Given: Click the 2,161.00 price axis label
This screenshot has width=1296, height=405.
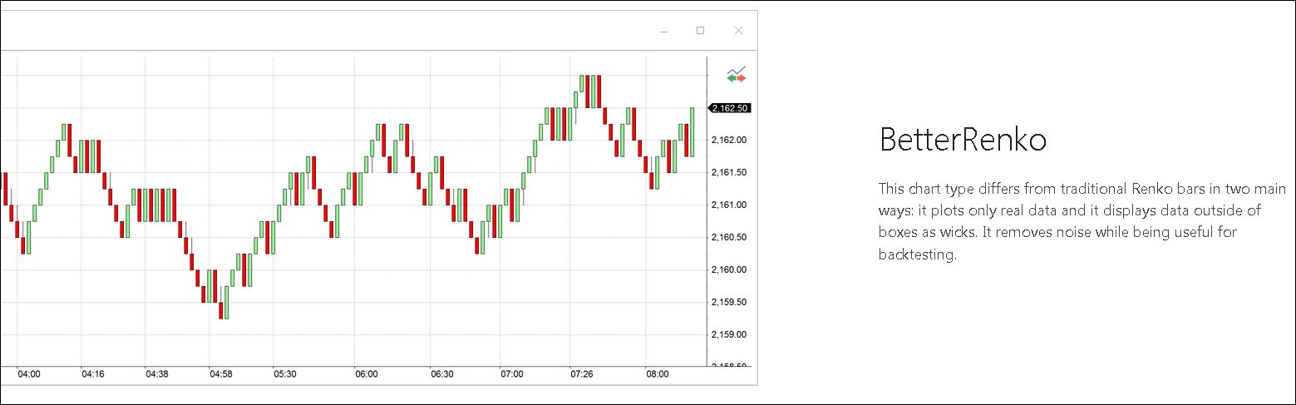Looking at the screenshot, I should click(x=729, y=205).
